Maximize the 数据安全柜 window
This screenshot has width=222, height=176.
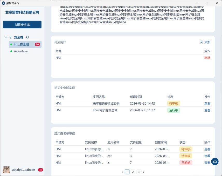(207, 3)
